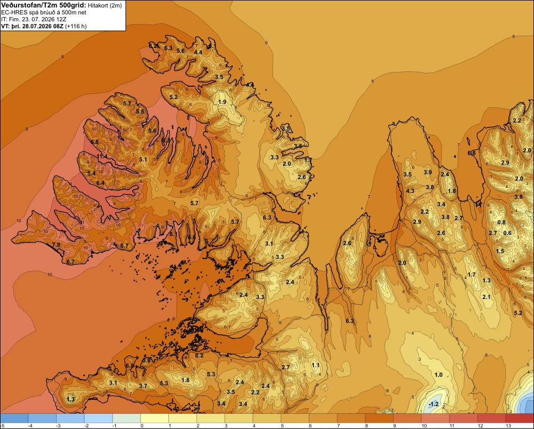Image resolution: width=534 pixels, height=429 pixels.
Task: Click the legend scale label '-5'
Action: (x=2, y=426)
